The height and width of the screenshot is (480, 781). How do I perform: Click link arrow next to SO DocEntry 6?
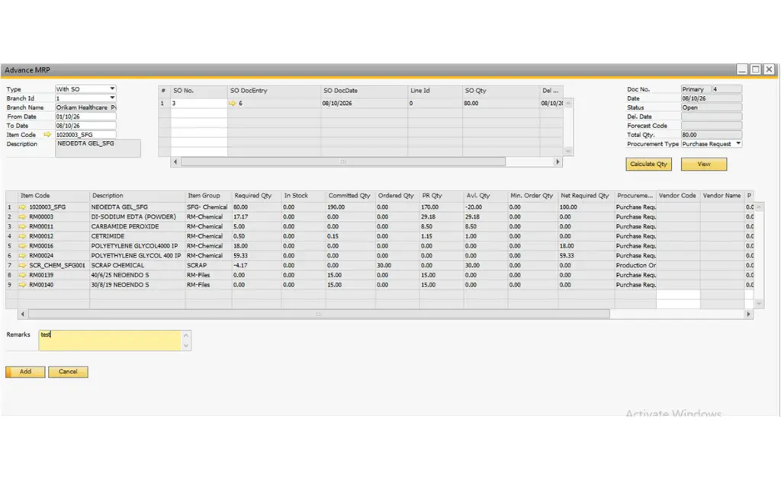232,104
